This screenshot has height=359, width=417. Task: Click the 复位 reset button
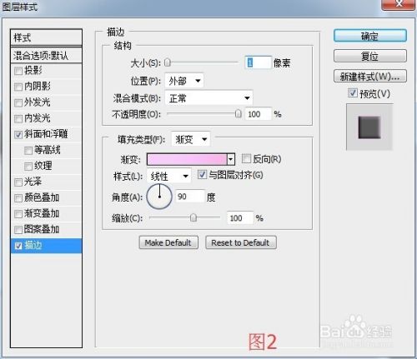point(370,56)
